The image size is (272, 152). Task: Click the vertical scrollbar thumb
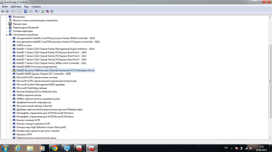tap(270, 81)
